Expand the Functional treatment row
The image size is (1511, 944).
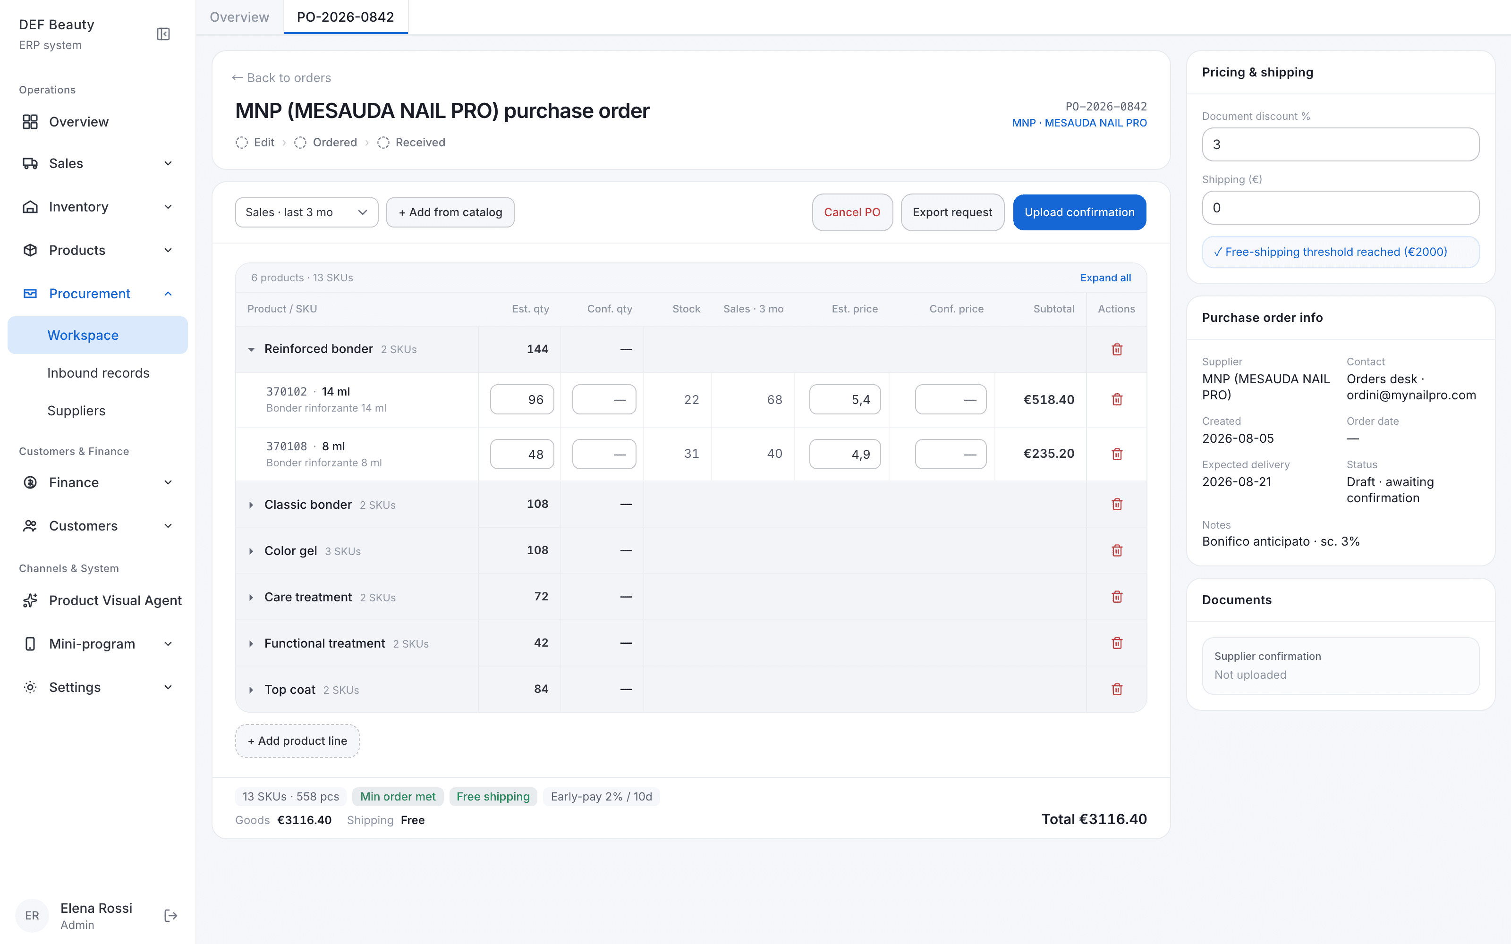pos(251,643)
